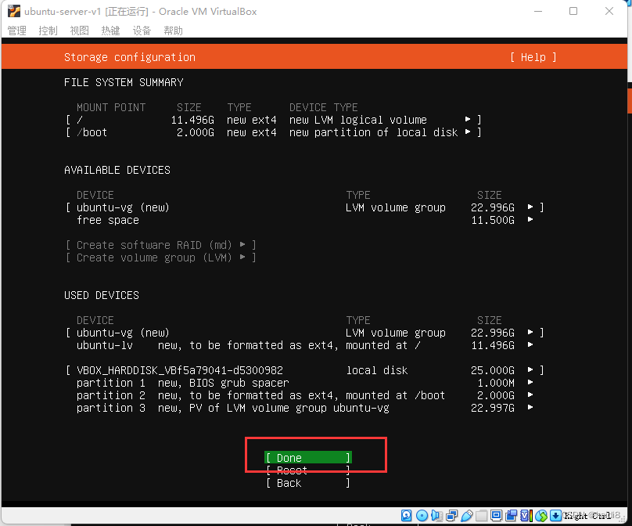Select the partition 3 LVM PV row

point(305,408)
